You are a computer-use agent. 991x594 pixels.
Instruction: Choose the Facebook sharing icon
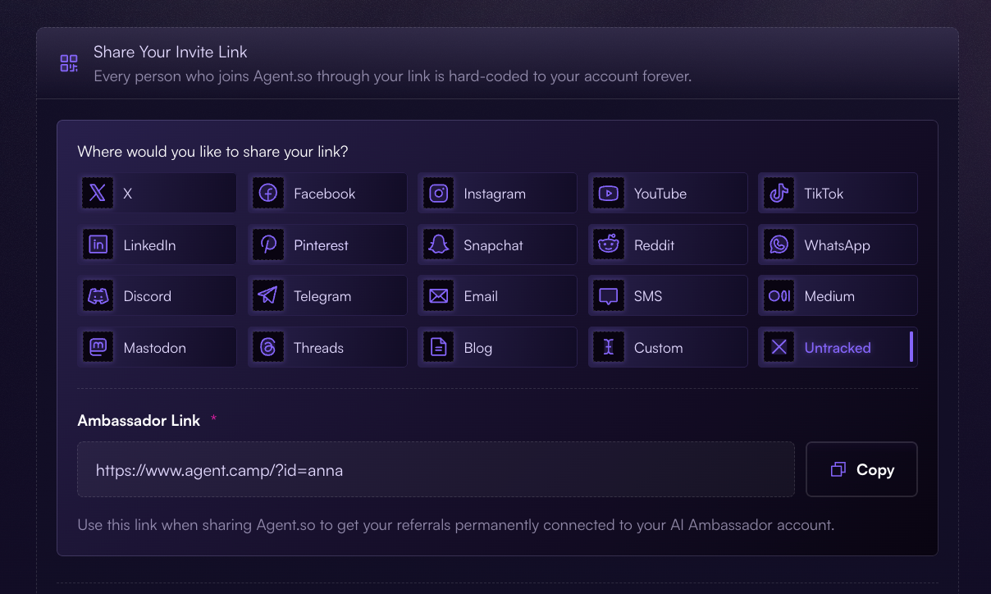268,194
